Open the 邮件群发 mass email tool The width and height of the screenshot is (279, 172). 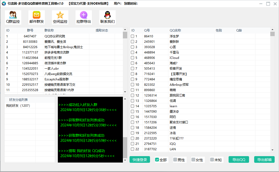point(37,17)
